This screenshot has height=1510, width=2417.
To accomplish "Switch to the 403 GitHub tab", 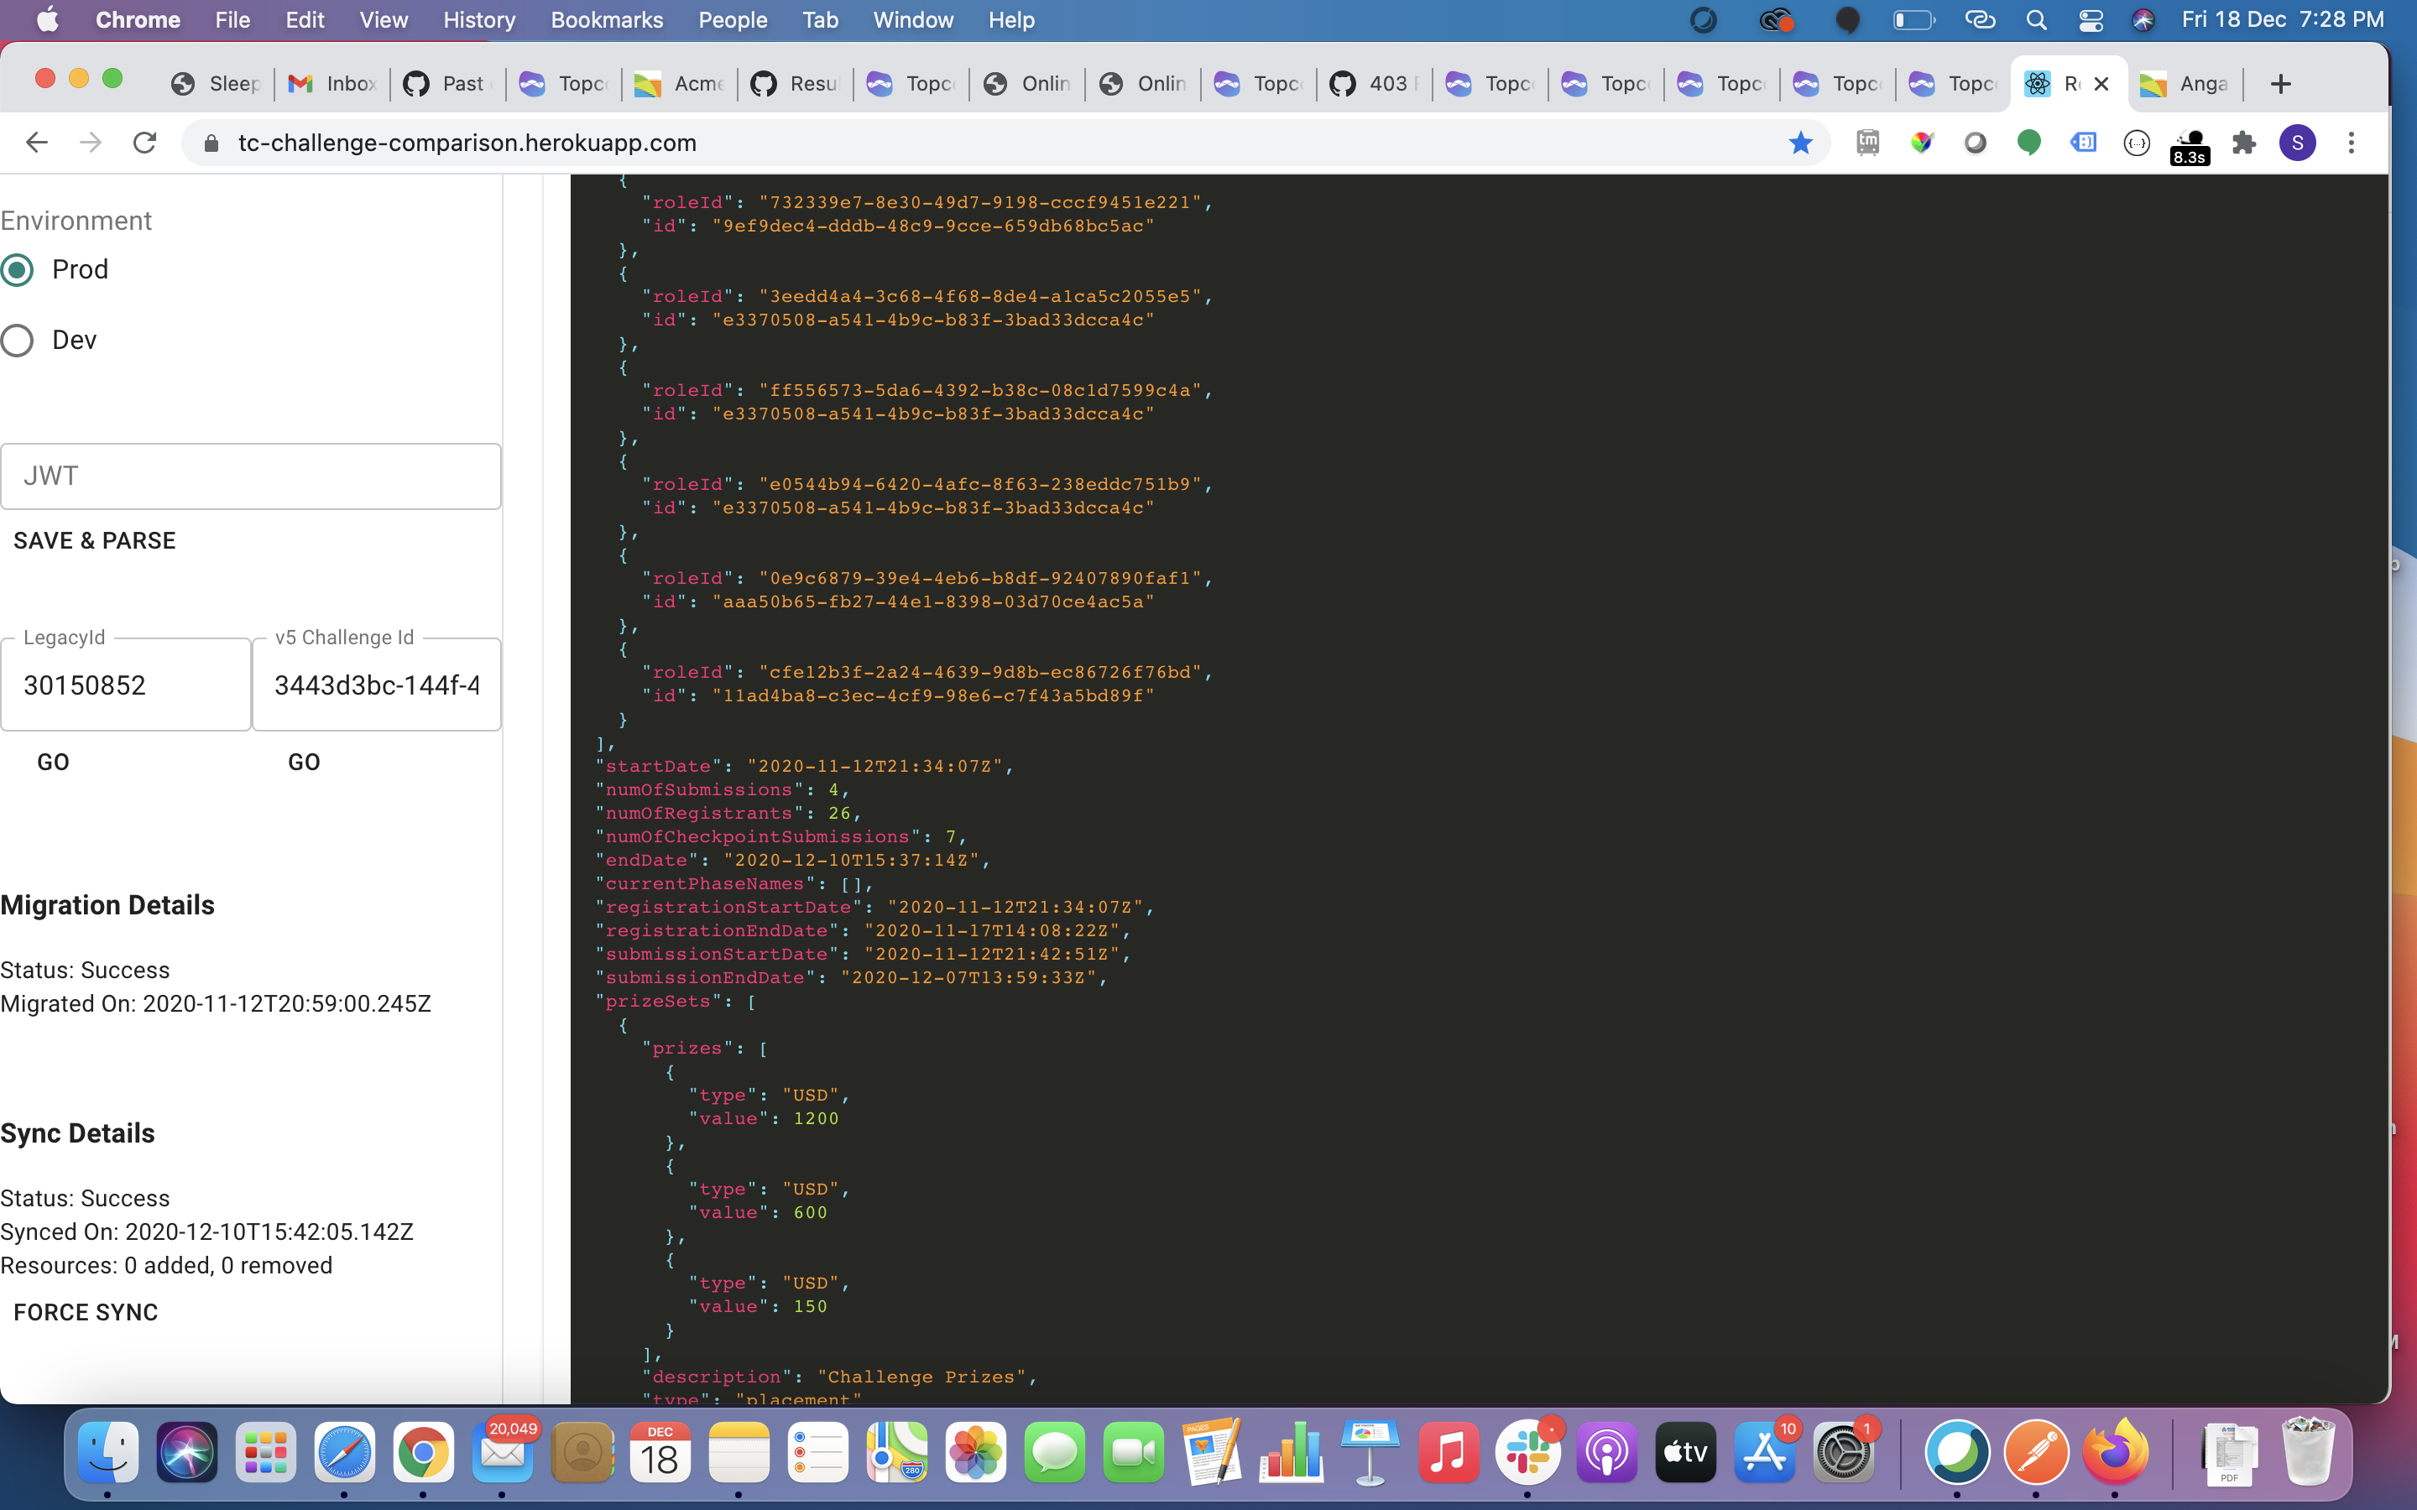I will (1373, 84).
